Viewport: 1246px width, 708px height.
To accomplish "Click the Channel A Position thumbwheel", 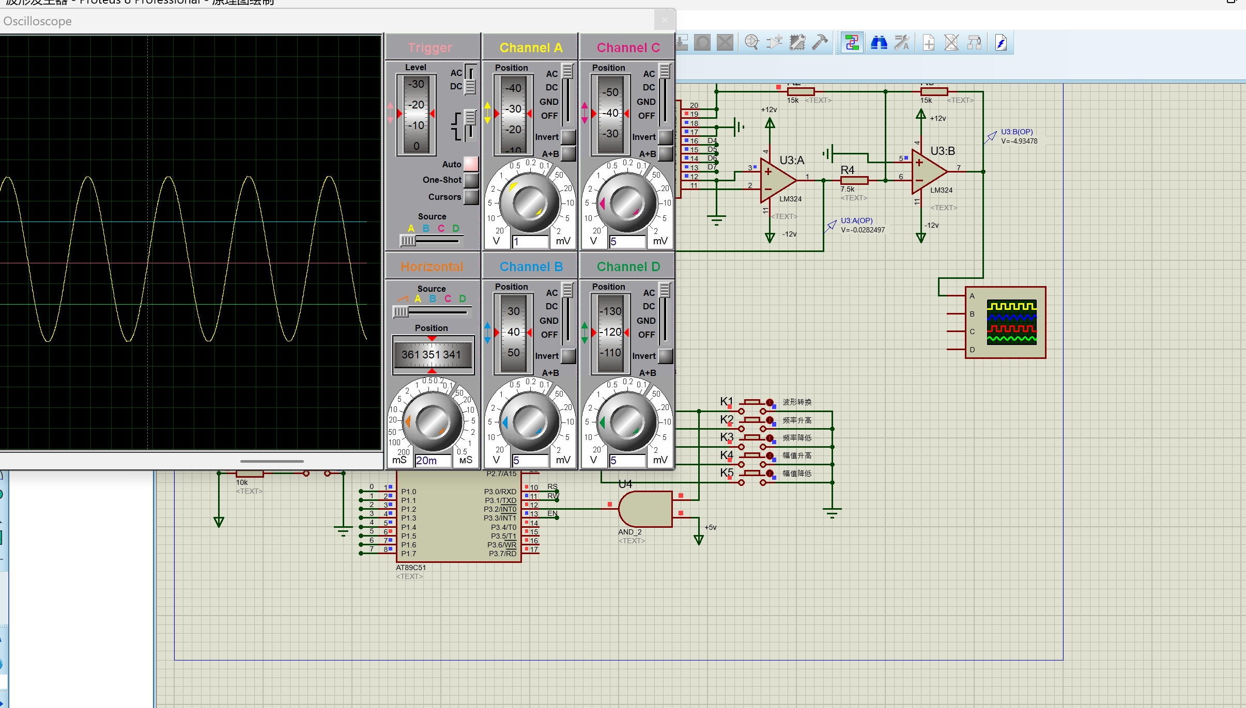I will click(513, 115).
